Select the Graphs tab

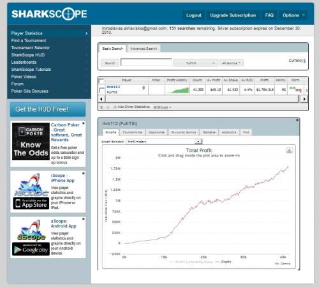click(111, 132)
